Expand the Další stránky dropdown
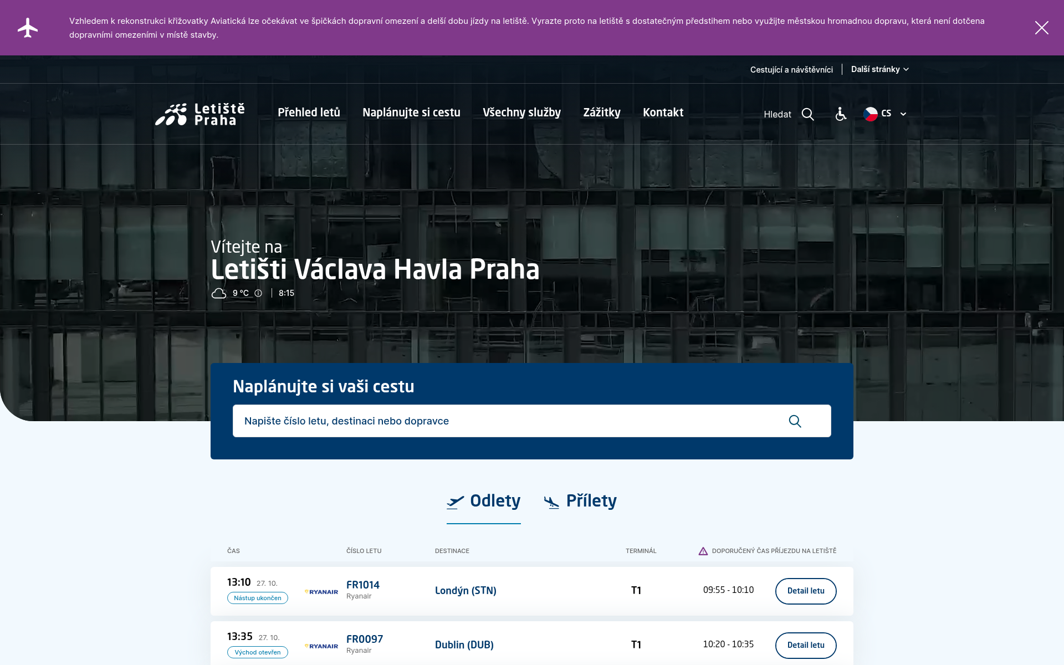 pos(880,69)
